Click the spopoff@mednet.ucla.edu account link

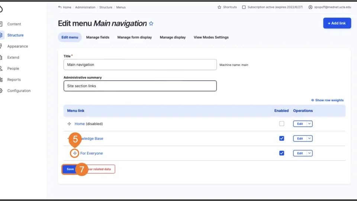click(332, 7)
